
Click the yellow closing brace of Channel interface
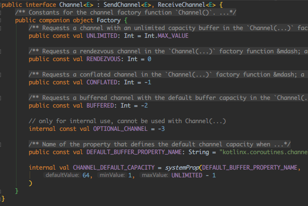click(x=3, y=199)
